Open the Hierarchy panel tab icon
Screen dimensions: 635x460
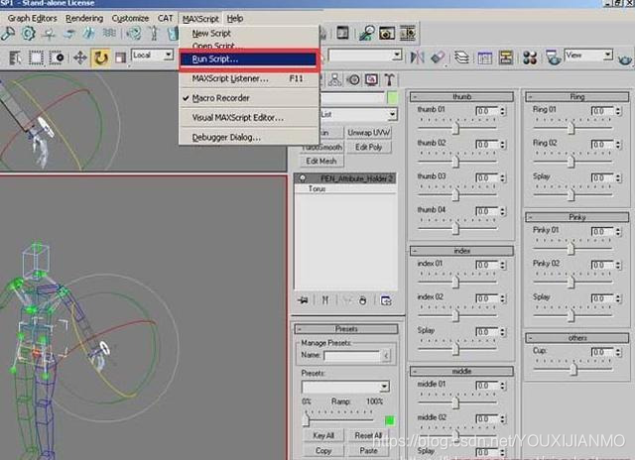(x=335, y=79)
